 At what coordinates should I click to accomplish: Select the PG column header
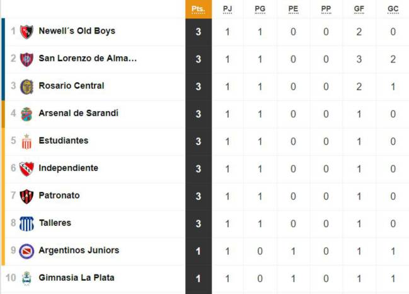click(x=260, y=9)
